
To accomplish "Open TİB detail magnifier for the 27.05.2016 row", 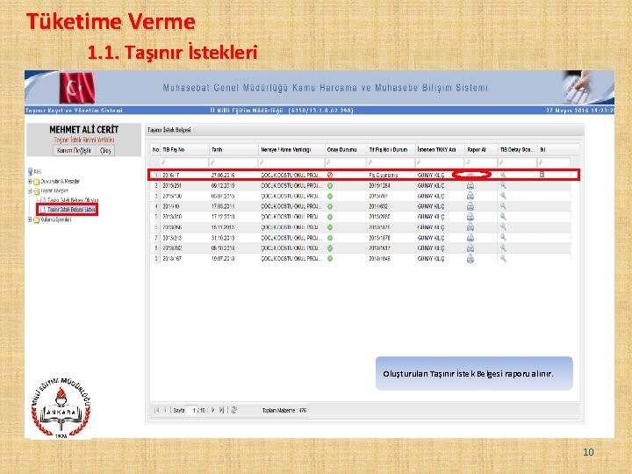I will [503, 175].
